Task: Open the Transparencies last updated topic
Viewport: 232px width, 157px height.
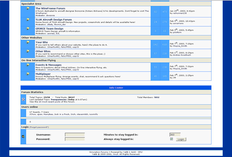Action: pyautogui.click(x=58, y=100)
